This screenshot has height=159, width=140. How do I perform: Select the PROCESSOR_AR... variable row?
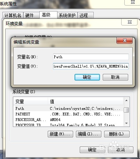point(68,120)
